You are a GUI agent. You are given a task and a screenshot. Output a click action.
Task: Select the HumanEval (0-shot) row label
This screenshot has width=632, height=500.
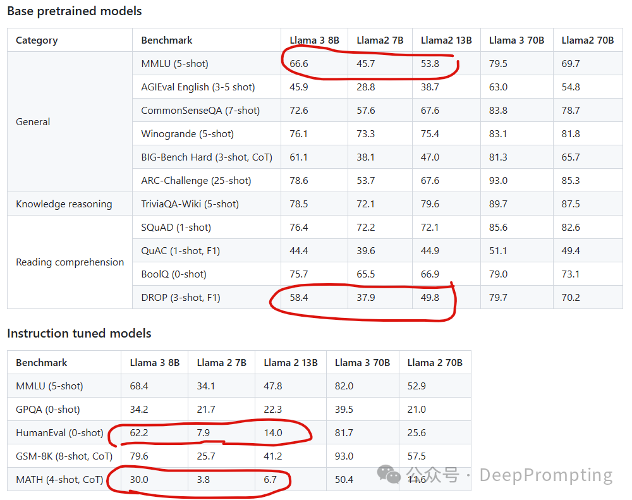[59, 433]
